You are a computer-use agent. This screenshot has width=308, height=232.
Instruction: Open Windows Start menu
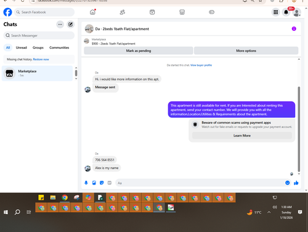coord(6,212)
